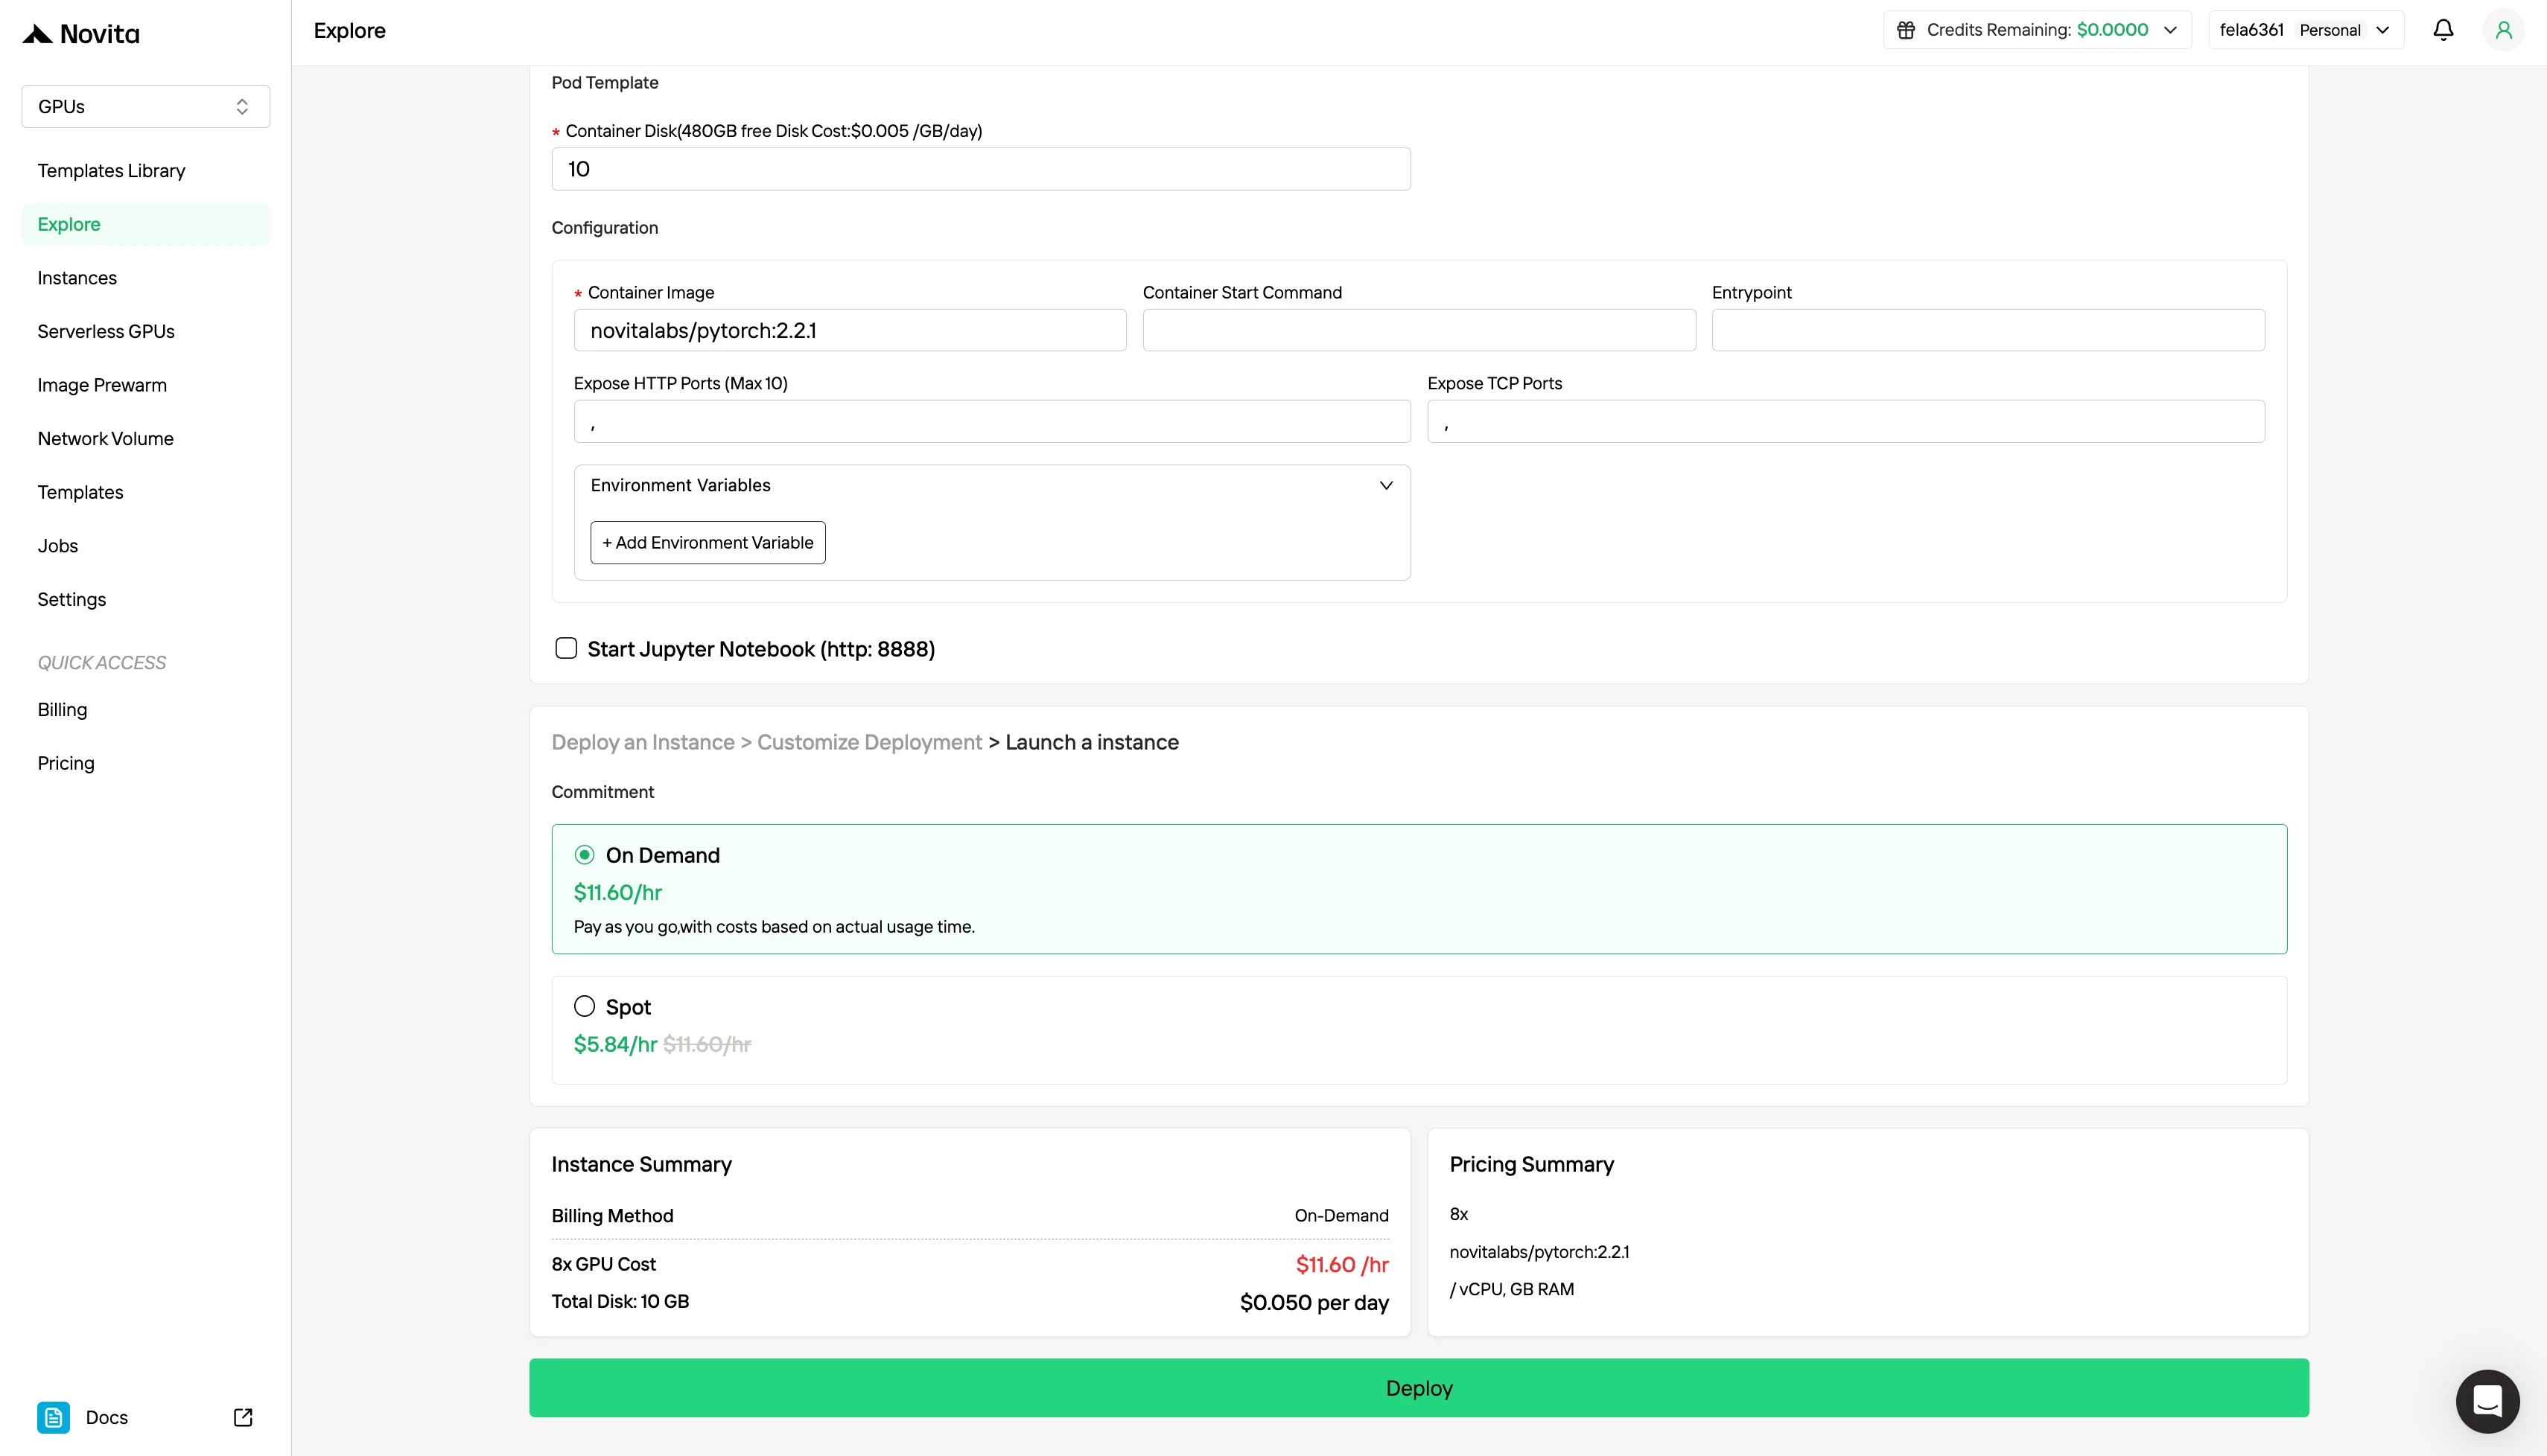Open the Templates sidebar item
This screenshot has width=2547, height=1456.
146,492
